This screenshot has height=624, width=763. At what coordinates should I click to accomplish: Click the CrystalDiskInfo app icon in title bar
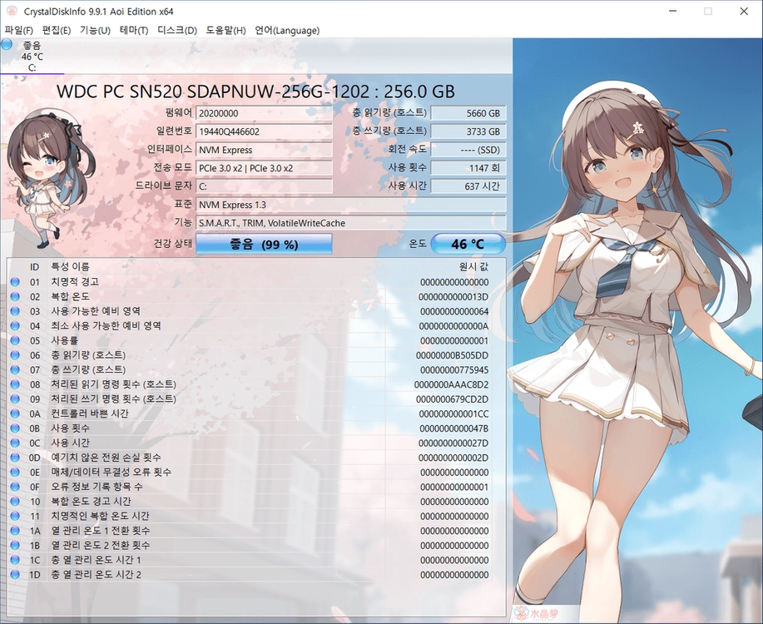pos(12,11)
